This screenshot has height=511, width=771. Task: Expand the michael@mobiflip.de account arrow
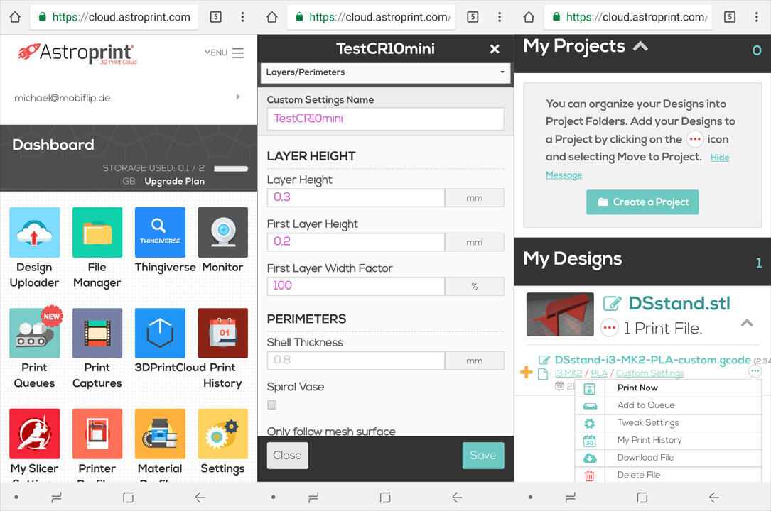pyautogui.click(x=238, y=97)
